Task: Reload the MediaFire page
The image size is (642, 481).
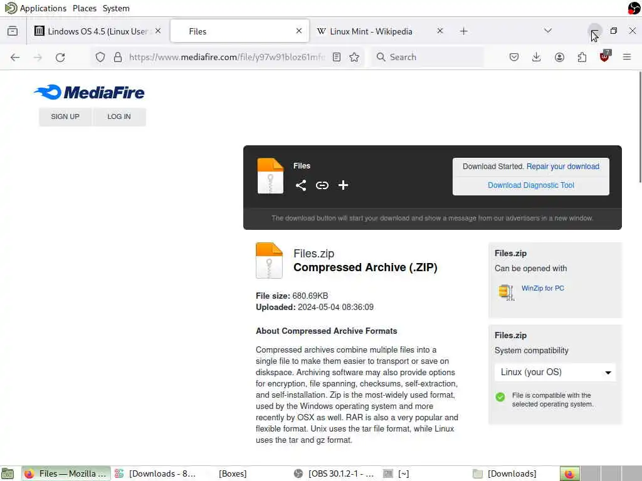Action: tap(60, 57)
